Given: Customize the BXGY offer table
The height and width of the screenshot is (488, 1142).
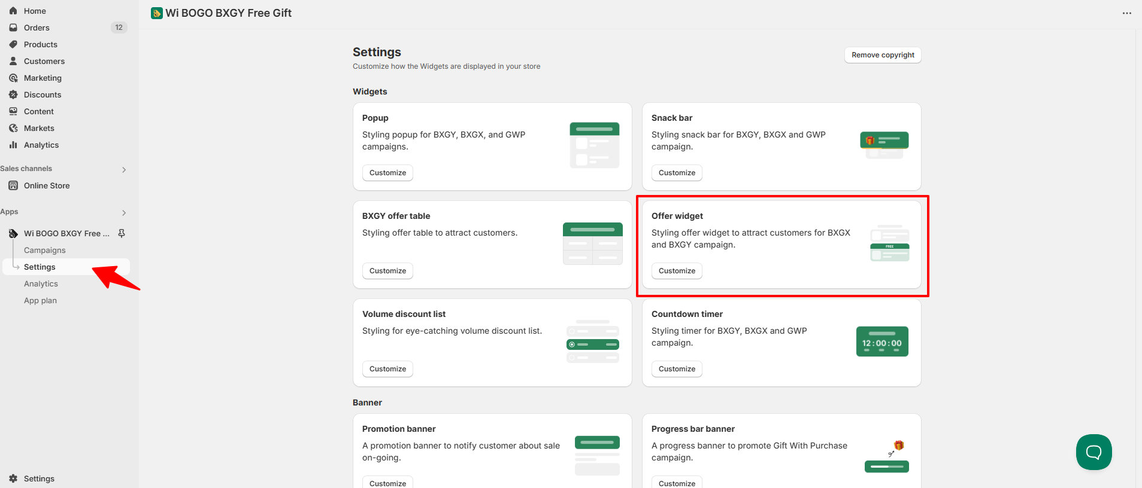Looking at the screenshot, I should click(x=387, y=271).
